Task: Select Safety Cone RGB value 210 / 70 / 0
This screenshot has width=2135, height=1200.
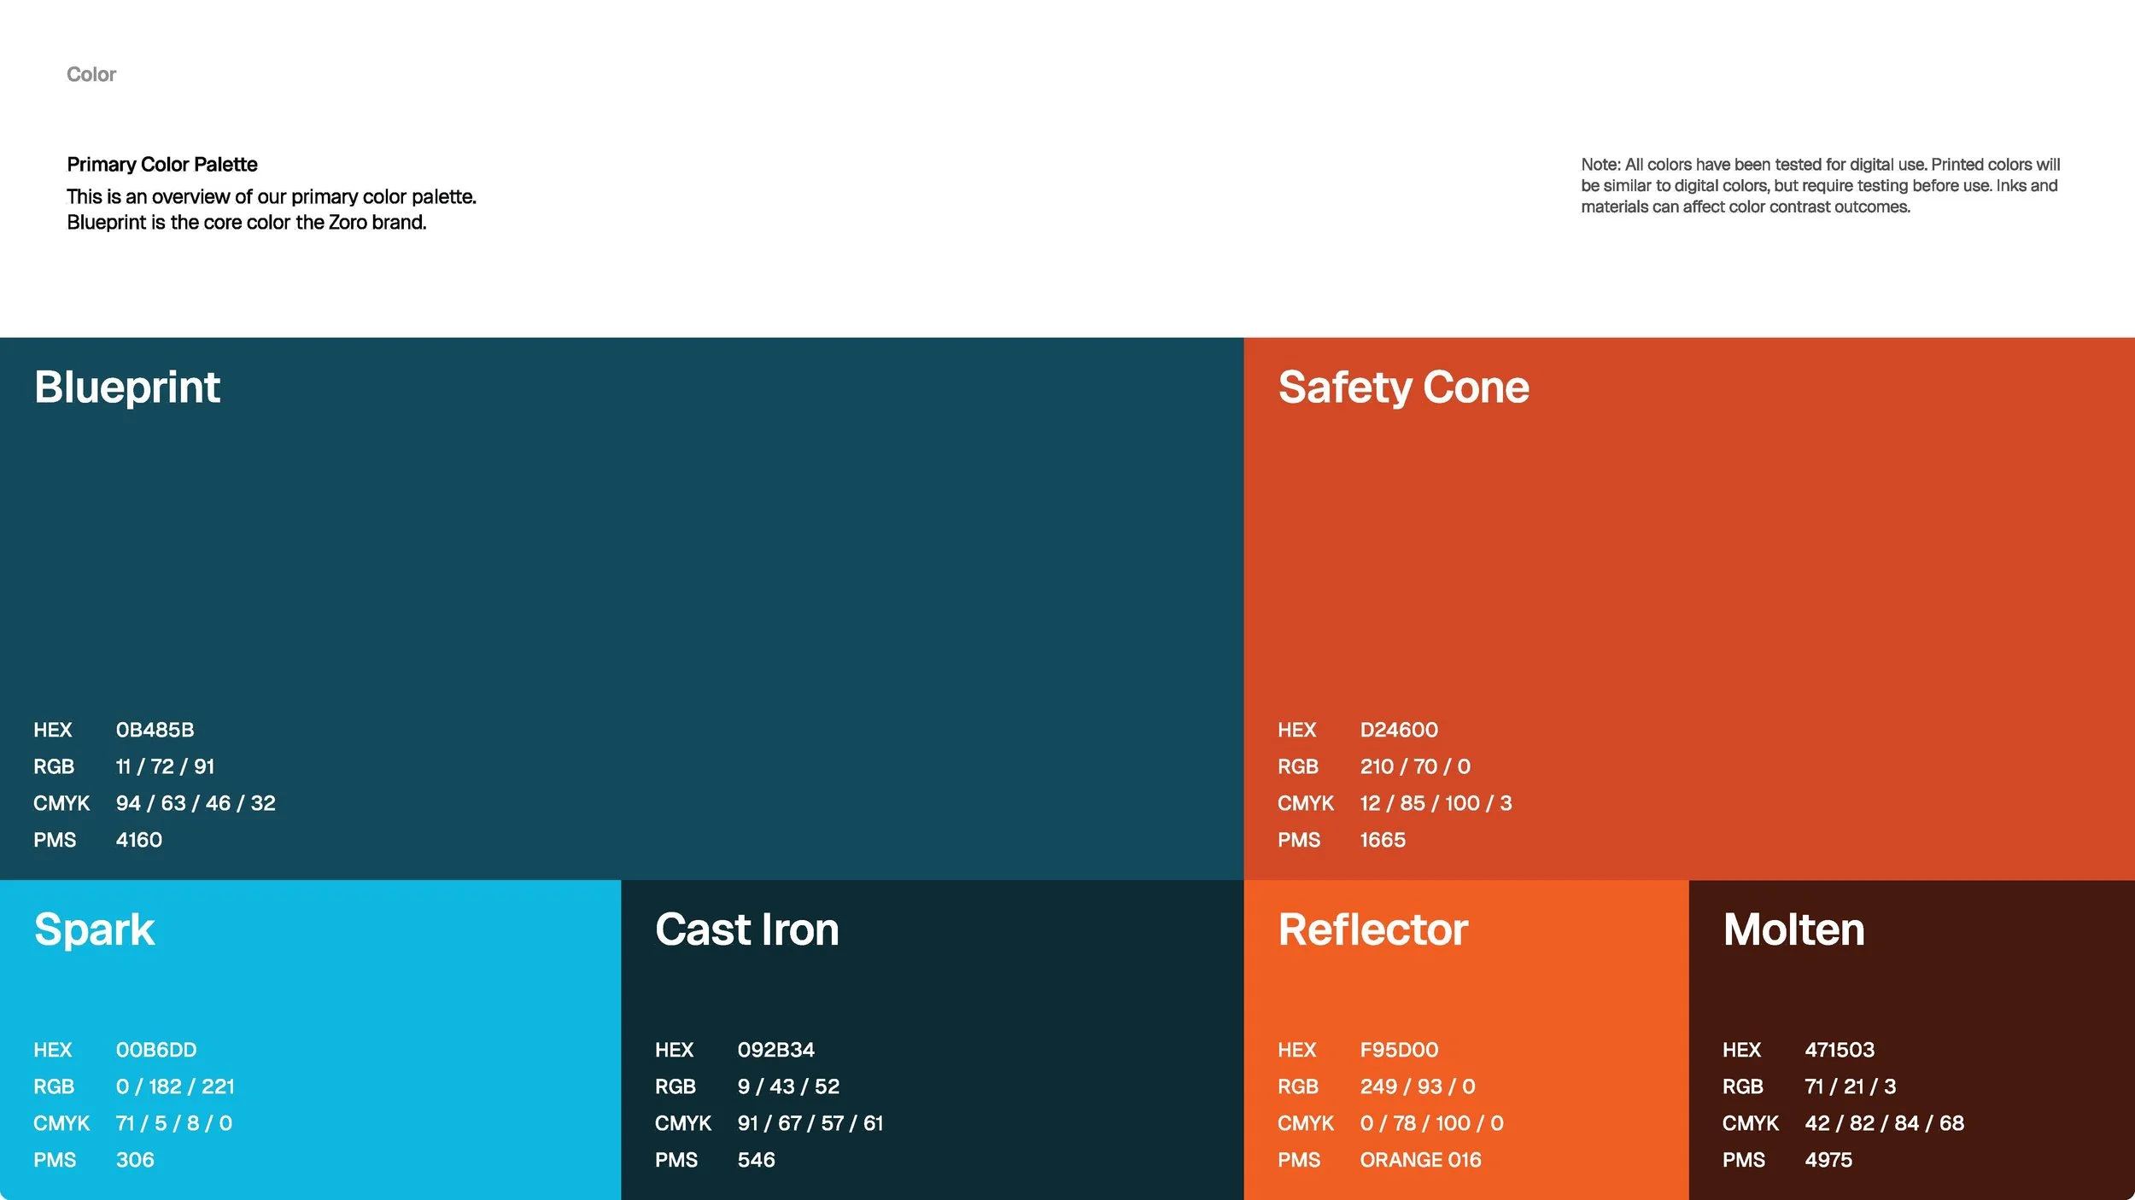Action: point(1415,766)
